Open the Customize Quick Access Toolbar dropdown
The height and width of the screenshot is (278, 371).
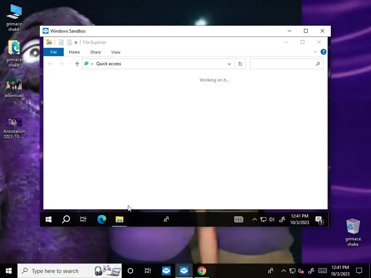point(76,43)
